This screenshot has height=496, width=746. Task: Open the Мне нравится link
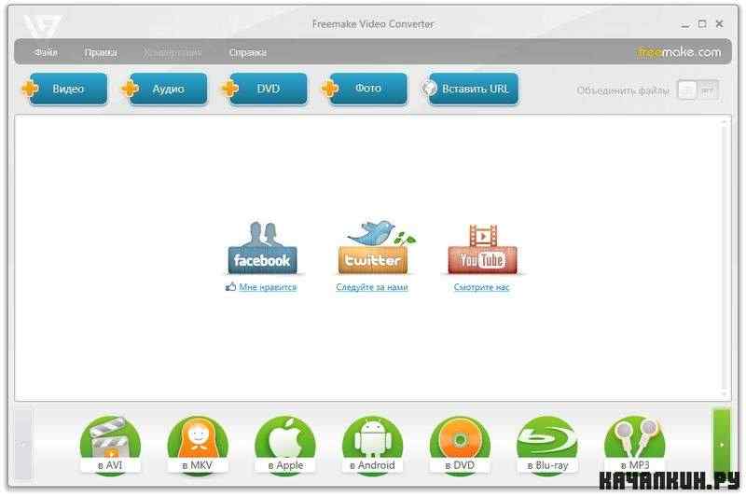pyautogui.click(x=268, y=287)
